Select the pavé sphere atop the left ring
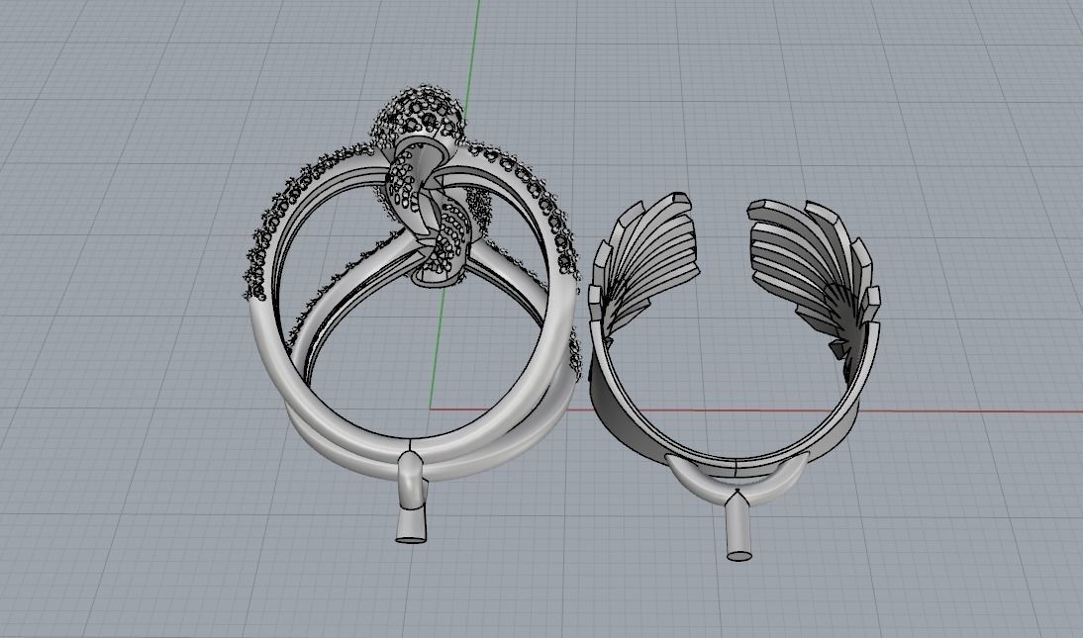This screenshot has width=1083, height=638. [420, 118]
